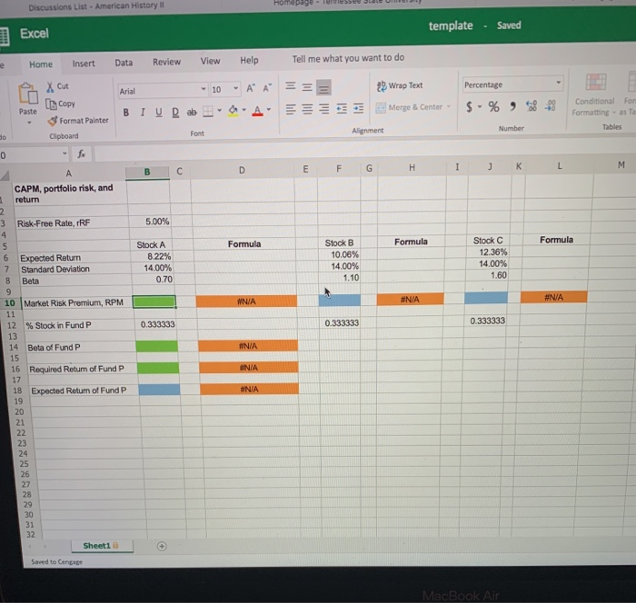
Task: Set Top Align for cells
Action: (291, 86)
